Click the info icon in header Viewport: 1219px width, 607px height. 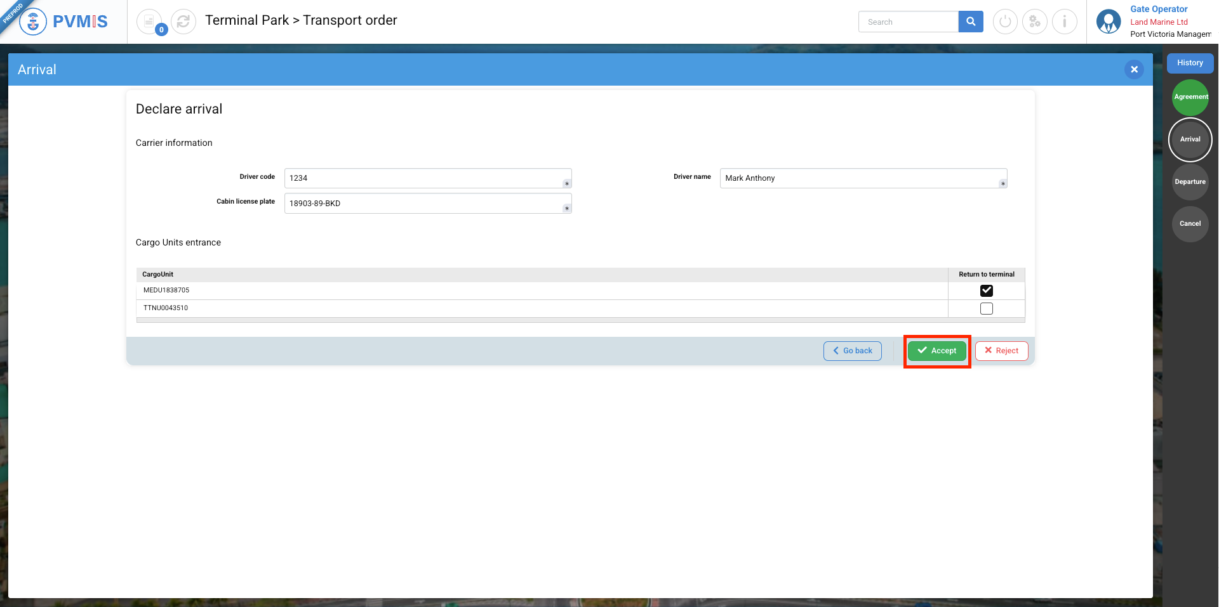tap(1065, 22)
